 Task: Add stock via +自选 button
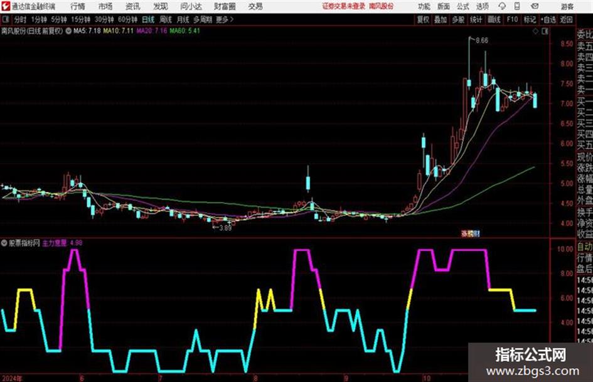pyautogui.click(x=548, y=19)
